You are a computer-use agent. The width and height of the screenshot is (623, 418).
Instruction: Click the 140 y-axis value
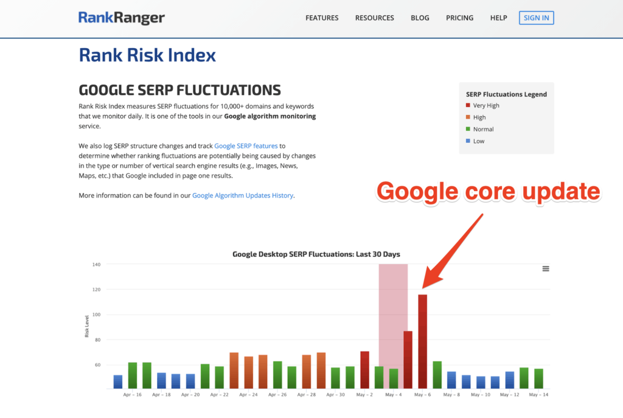97,264
